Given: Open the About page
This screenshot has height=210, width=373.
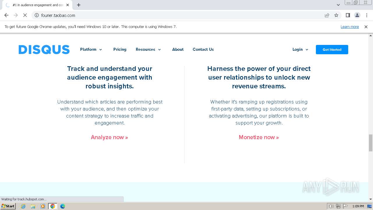Looking at the screenshot, I should pyautogui.click(x=178, y=49).
